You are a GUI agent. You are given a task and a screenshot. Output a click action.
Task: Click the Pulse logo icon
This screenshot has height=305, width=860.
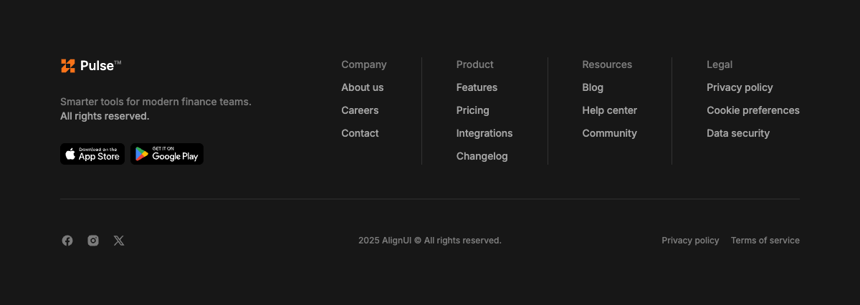68,66
